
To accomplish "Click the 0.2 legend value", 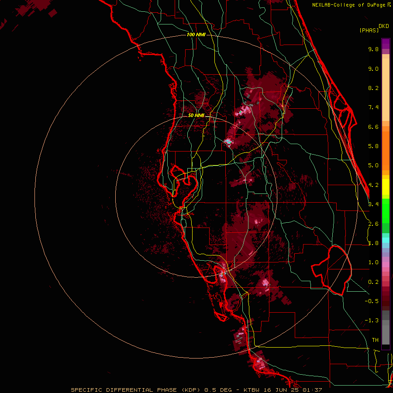I will (x=373, y=282).
